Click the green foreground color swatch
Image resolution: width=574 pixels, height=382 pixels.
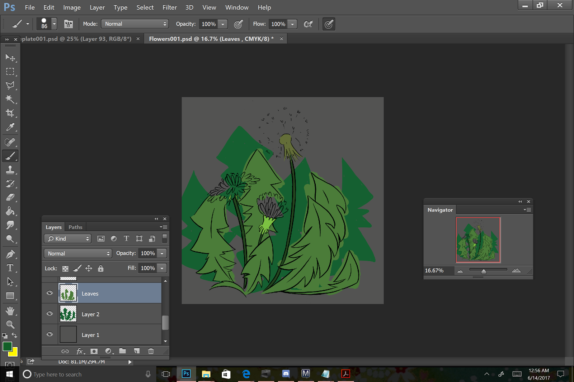[x=7, y=346]
